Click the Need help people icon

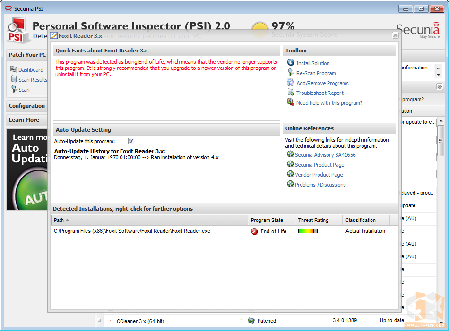point(291,102)
